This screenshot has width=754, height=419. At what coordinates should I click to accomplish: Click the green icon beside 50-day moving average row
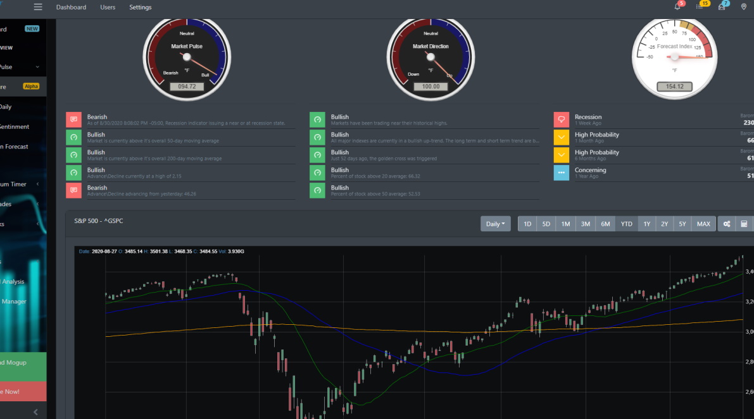(73, 137)
